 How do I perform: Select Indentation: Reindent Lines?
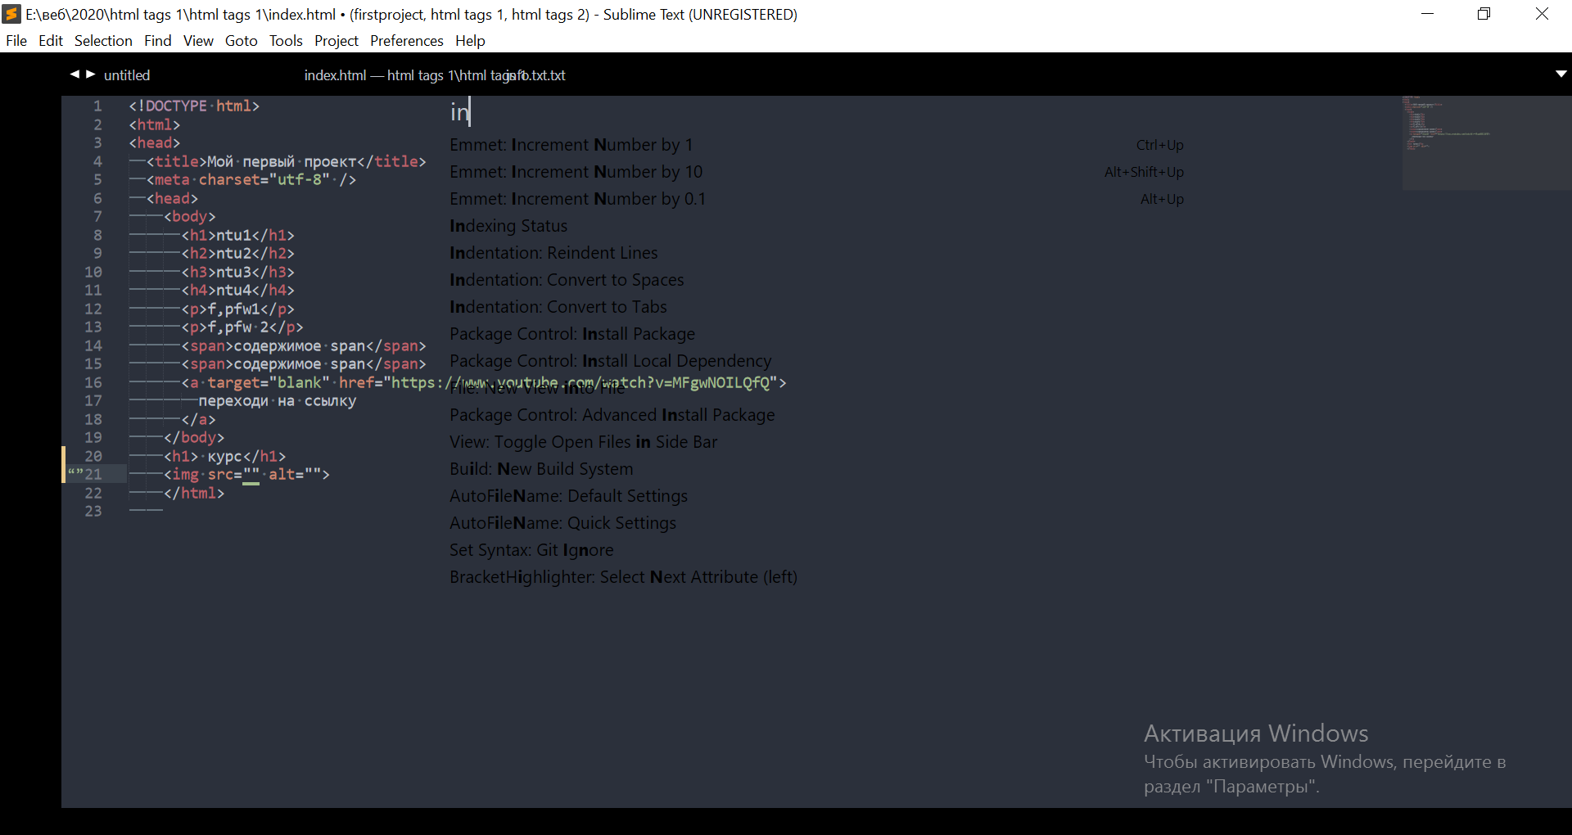click(816, 253)
